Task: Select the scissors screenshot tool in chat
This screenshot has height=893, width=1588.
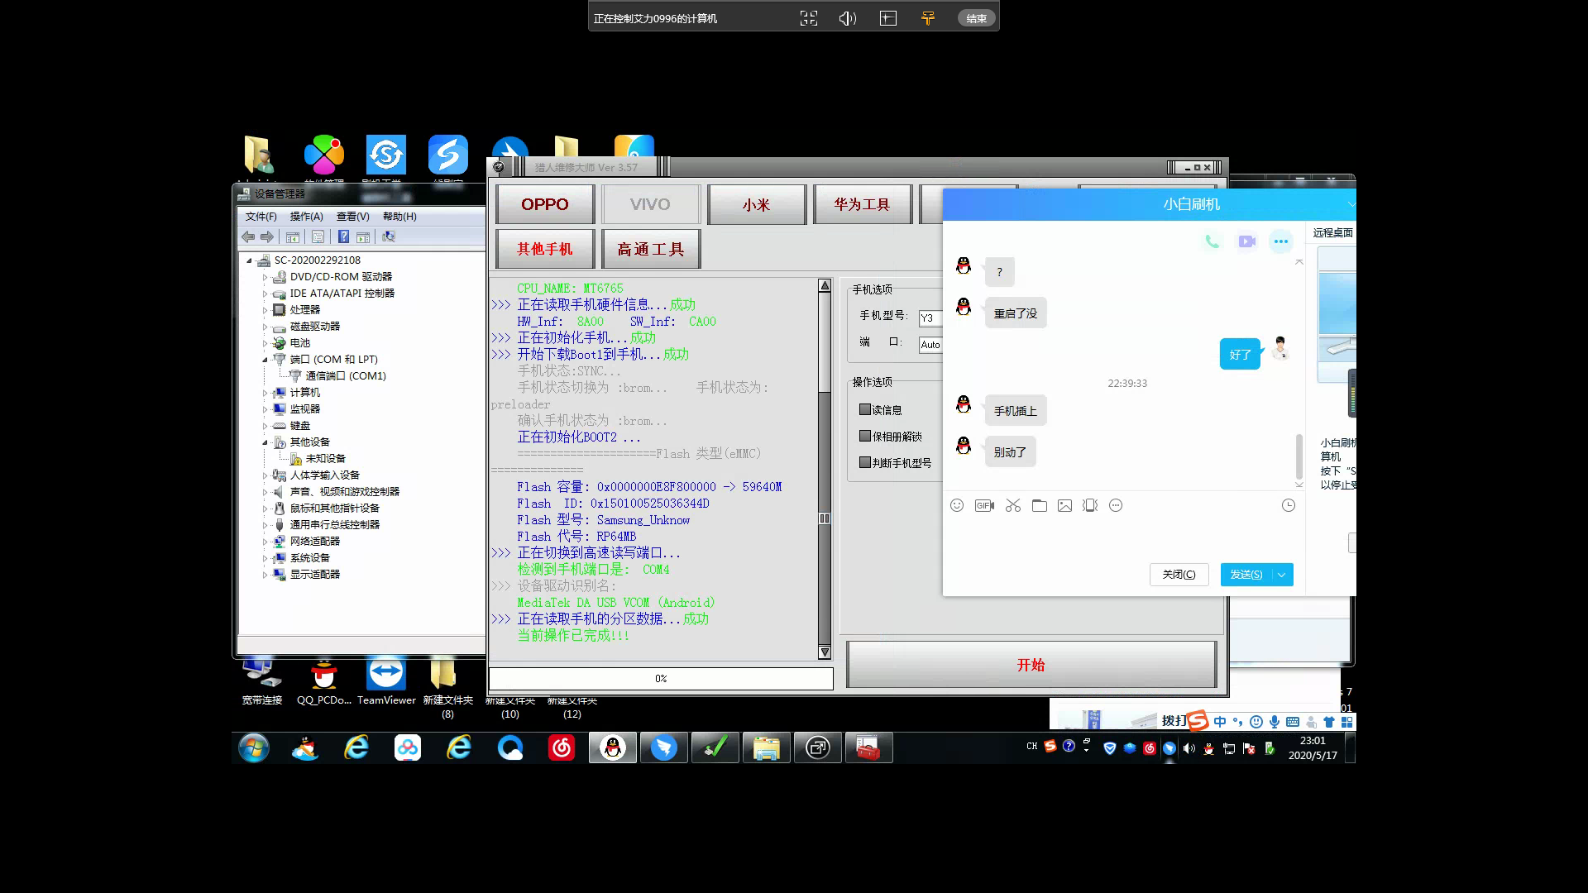Action: click(x=1013, y=505)
